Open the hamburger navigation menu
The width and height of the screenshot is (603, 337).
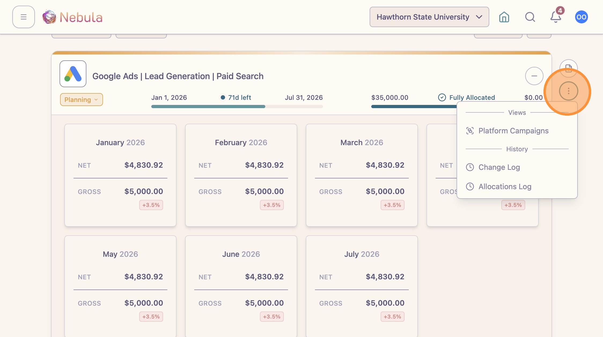tap(24, 17)
